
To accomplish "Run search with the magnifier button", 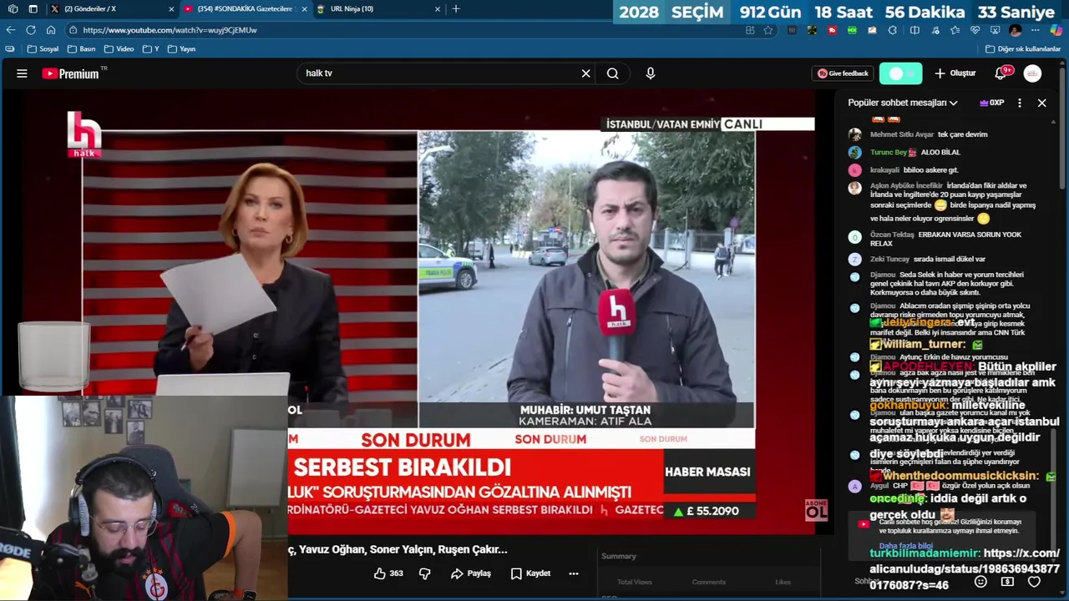I will click(613, 73).
